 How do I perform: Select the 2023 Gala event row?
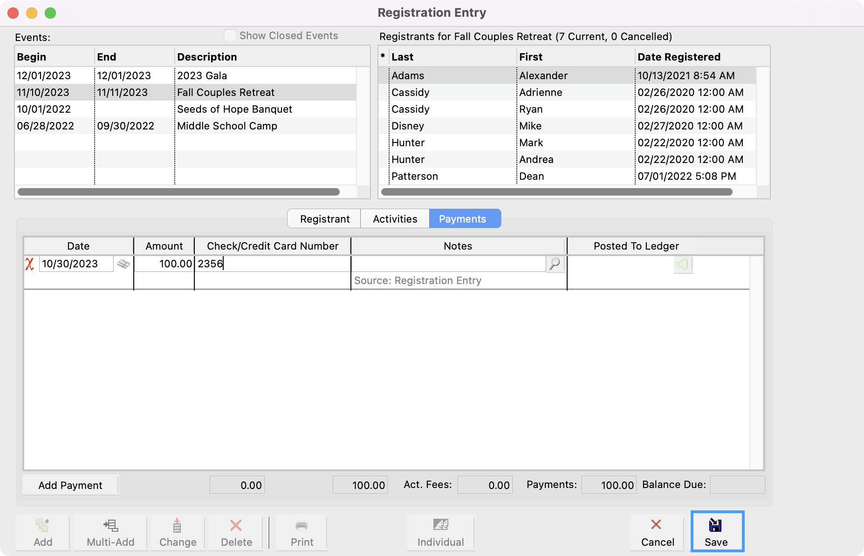pyautogui.click(x=186, y=75)
